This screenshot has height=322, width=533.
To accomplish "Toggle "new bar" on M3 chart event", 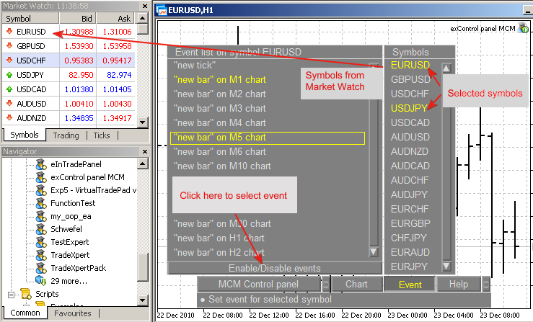I will 220,108.
